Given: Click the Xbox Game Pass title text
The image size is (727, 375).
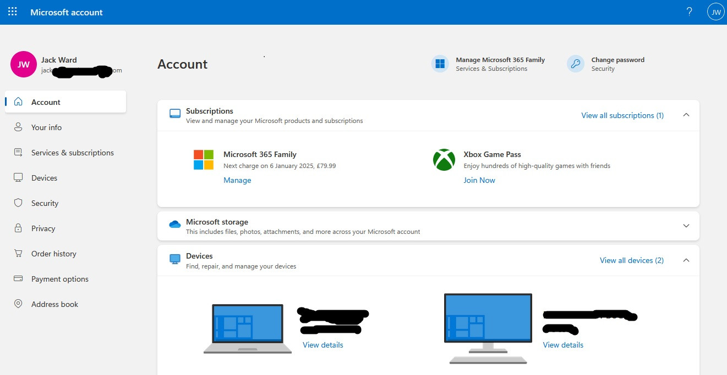Looking at the screenshot, I should pyautogui.click(x=492, y=154).
